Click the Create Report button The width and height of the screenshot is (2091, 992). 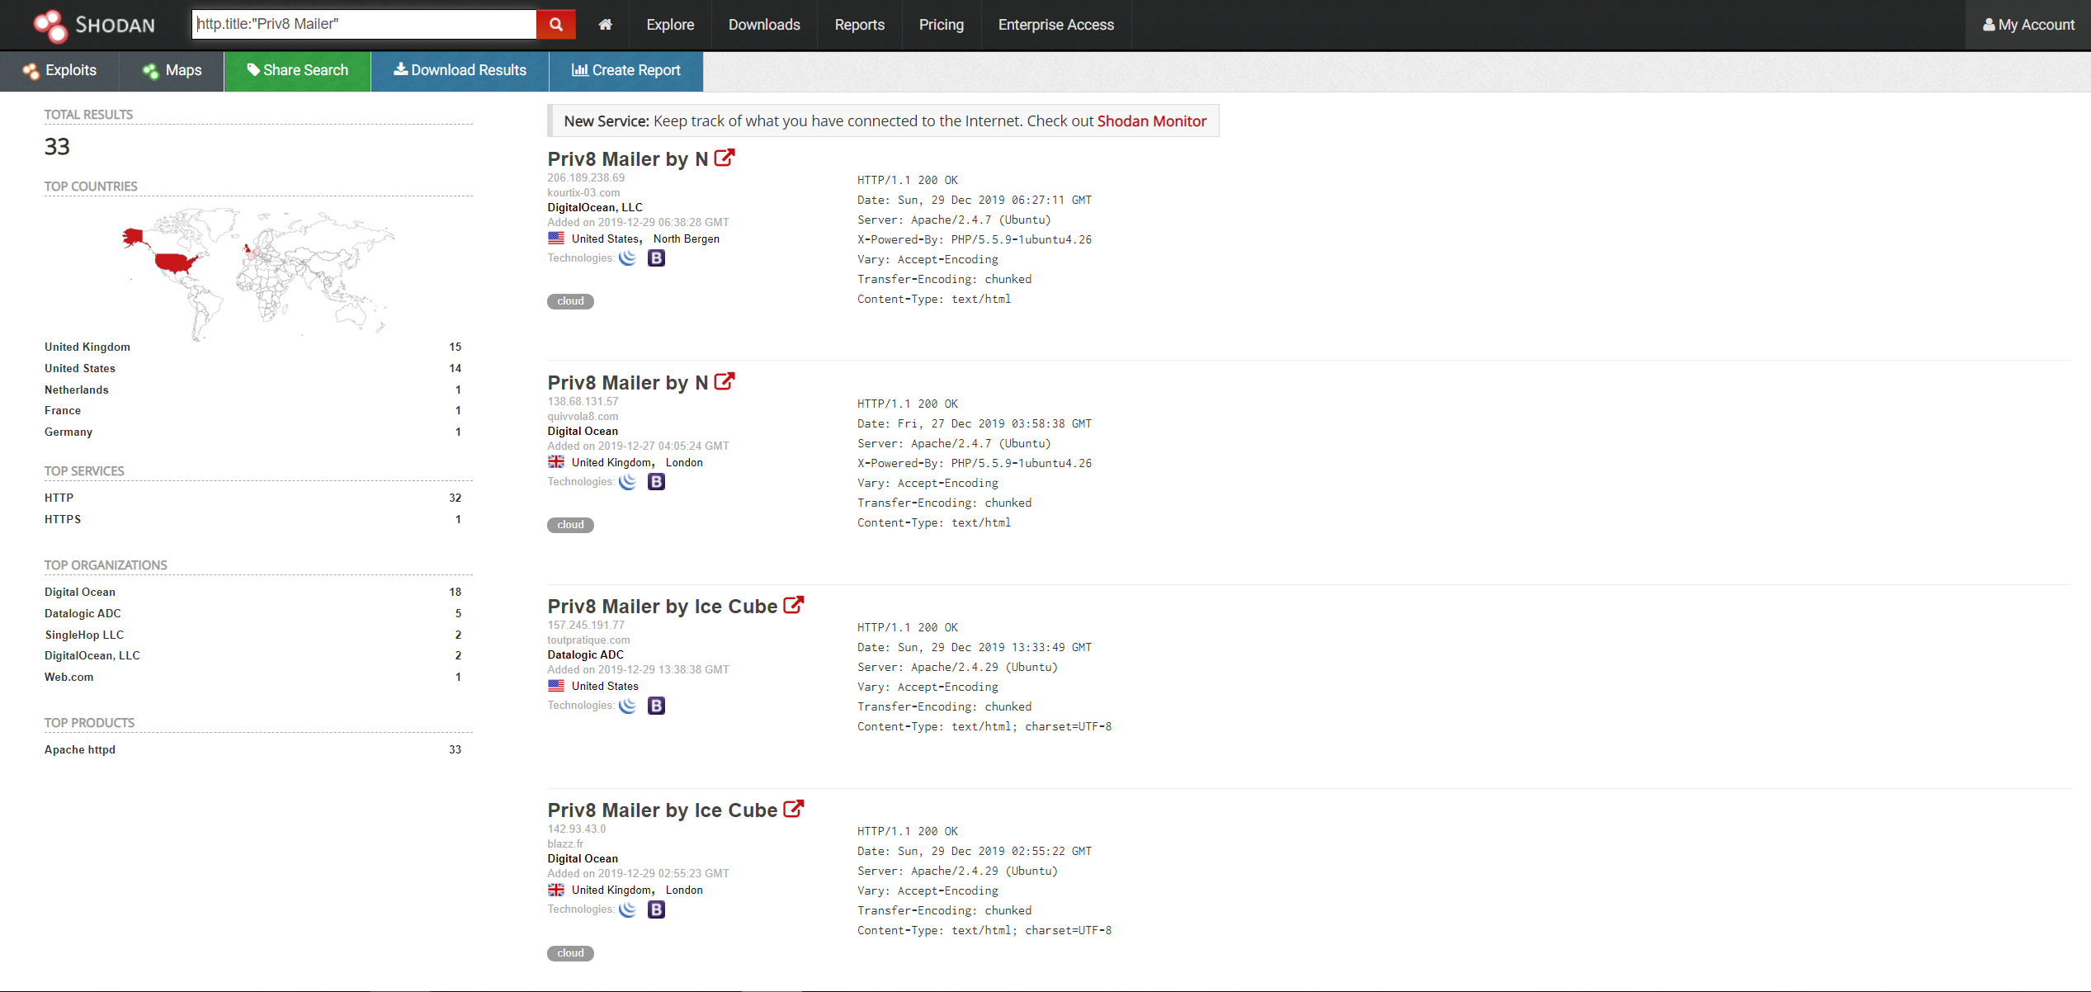pos(626,71)
